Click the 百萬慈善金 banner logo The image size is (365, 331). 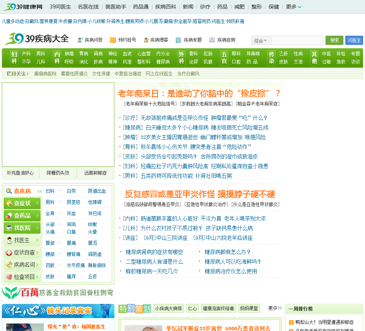point(58,293)
